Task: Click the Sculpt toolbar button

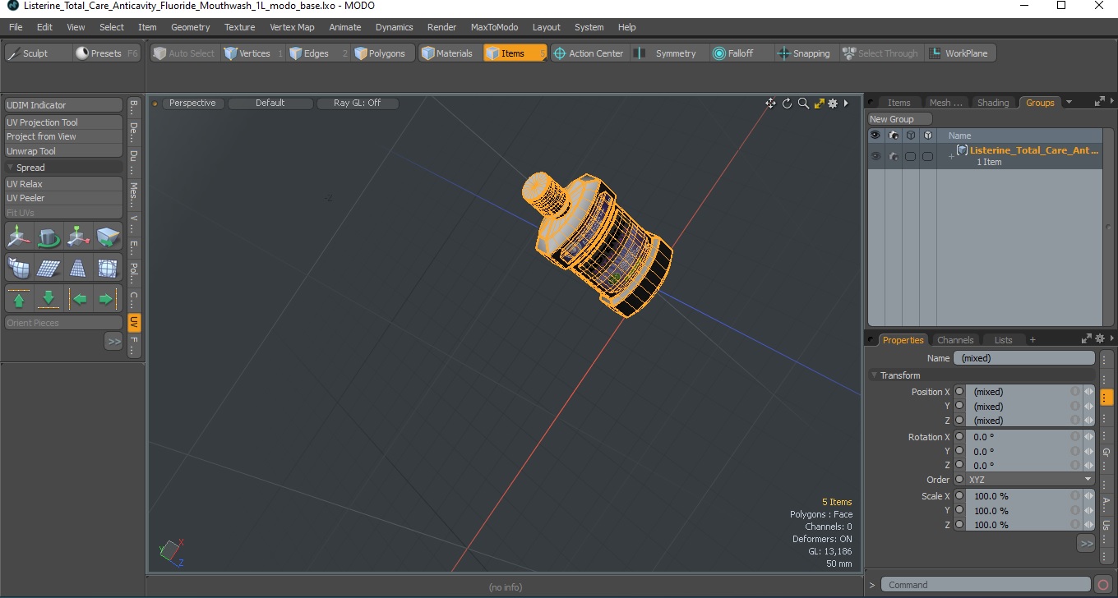Action: point(37,53)
